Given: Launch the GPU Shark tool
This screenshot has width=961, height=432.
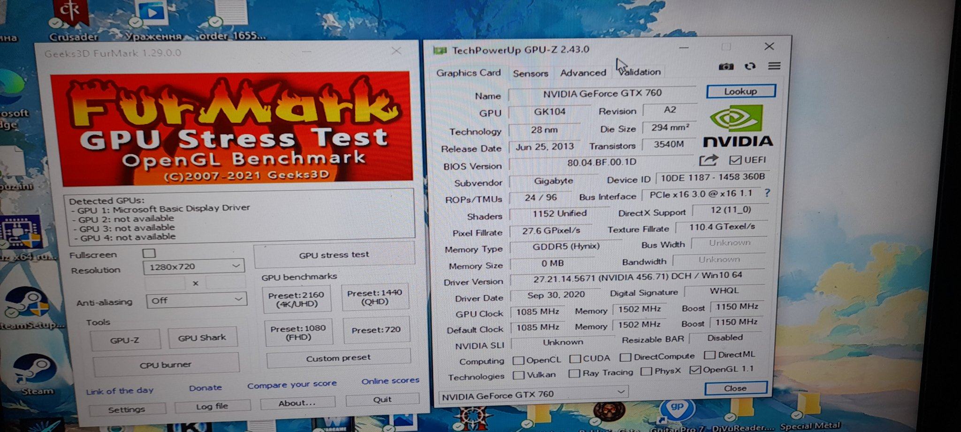Looking at the screenshot, I should pos(202,337).
